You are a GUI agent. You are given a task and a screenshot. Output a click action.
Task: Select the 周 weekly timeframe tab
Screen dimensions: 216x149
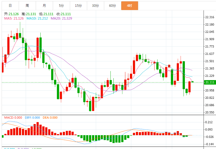point(27,6)
